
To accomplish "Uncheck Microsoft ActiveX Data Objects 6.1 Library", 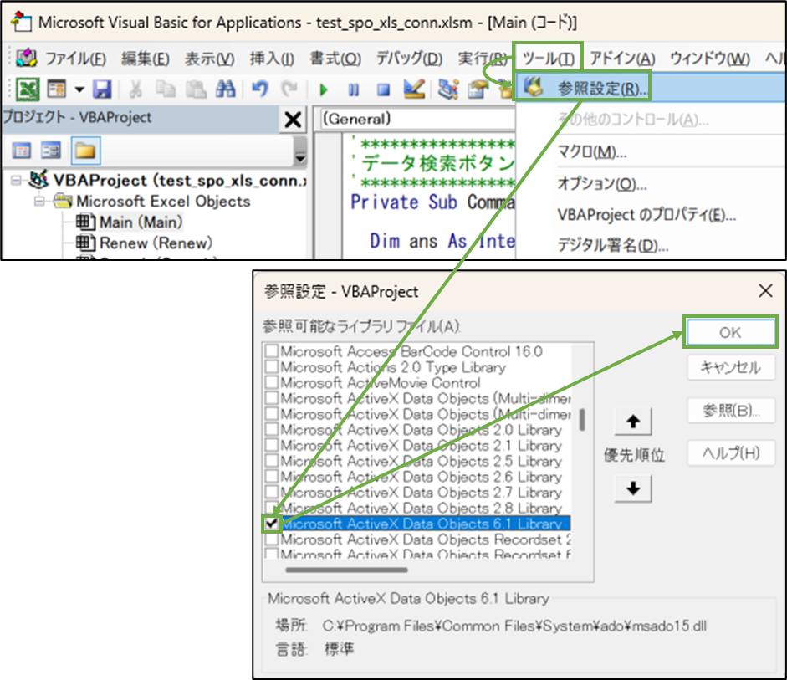I will click(272, 522).
